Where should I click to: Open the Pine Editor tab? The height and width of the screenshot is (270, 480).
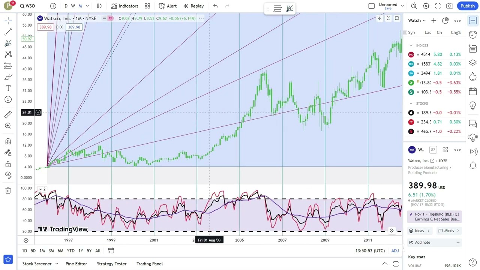pos(76,264)
